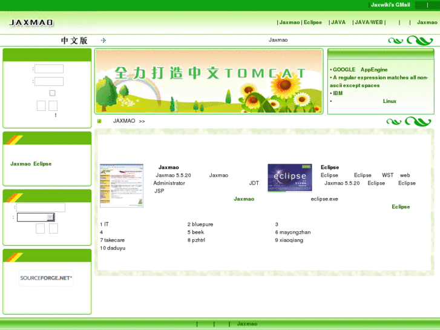The height and width of the screenshot is (330, 440).
Task: Switch to 中文版 language version
Action: click(74, 41)
